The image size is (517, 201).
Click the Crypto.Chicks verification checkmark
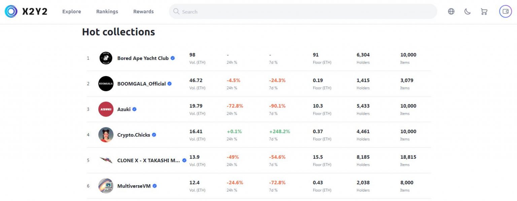click(x=154, y=134)
